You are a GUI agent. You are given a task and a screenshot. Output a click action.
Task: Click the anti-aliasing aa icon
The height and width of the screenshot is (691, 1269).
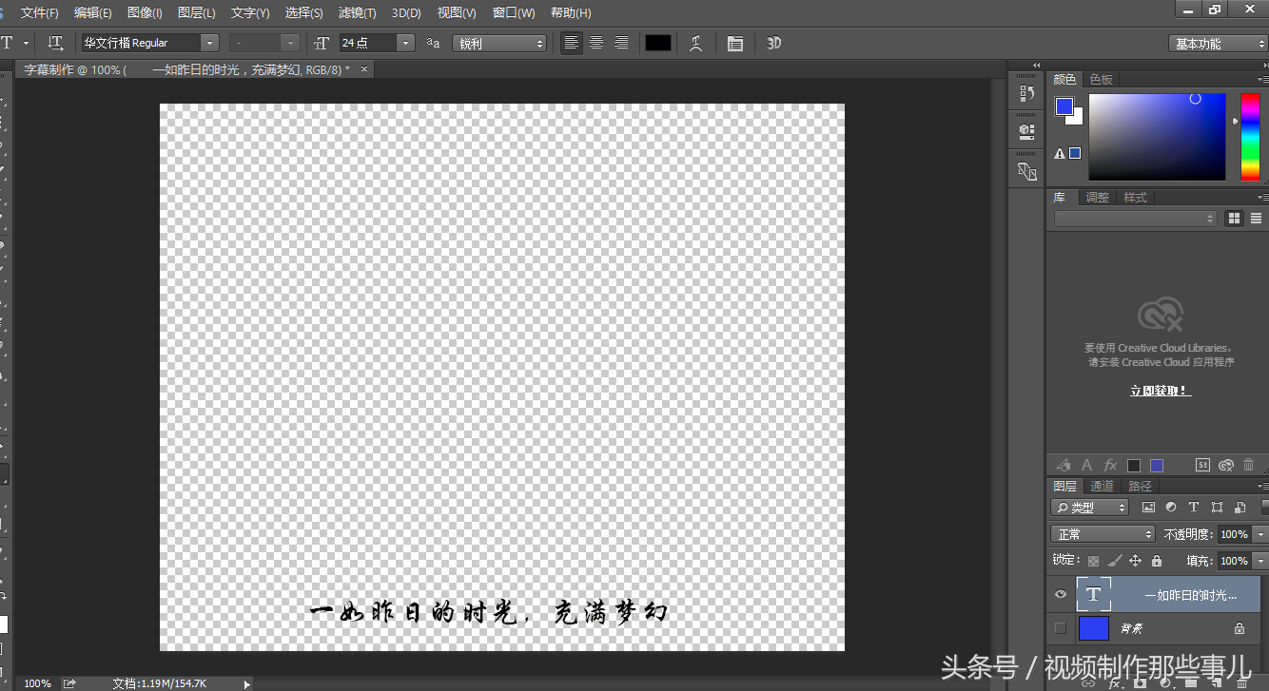coord(433,43)
